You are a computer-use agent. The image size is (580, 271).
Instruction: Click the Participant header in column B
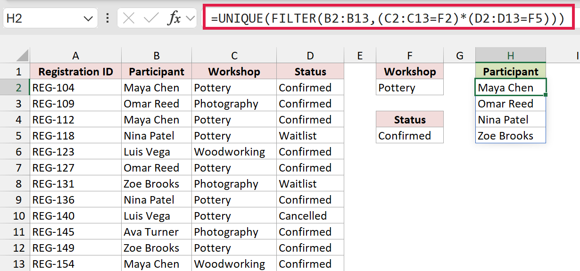pyautogui.click(x=157, y=72)
